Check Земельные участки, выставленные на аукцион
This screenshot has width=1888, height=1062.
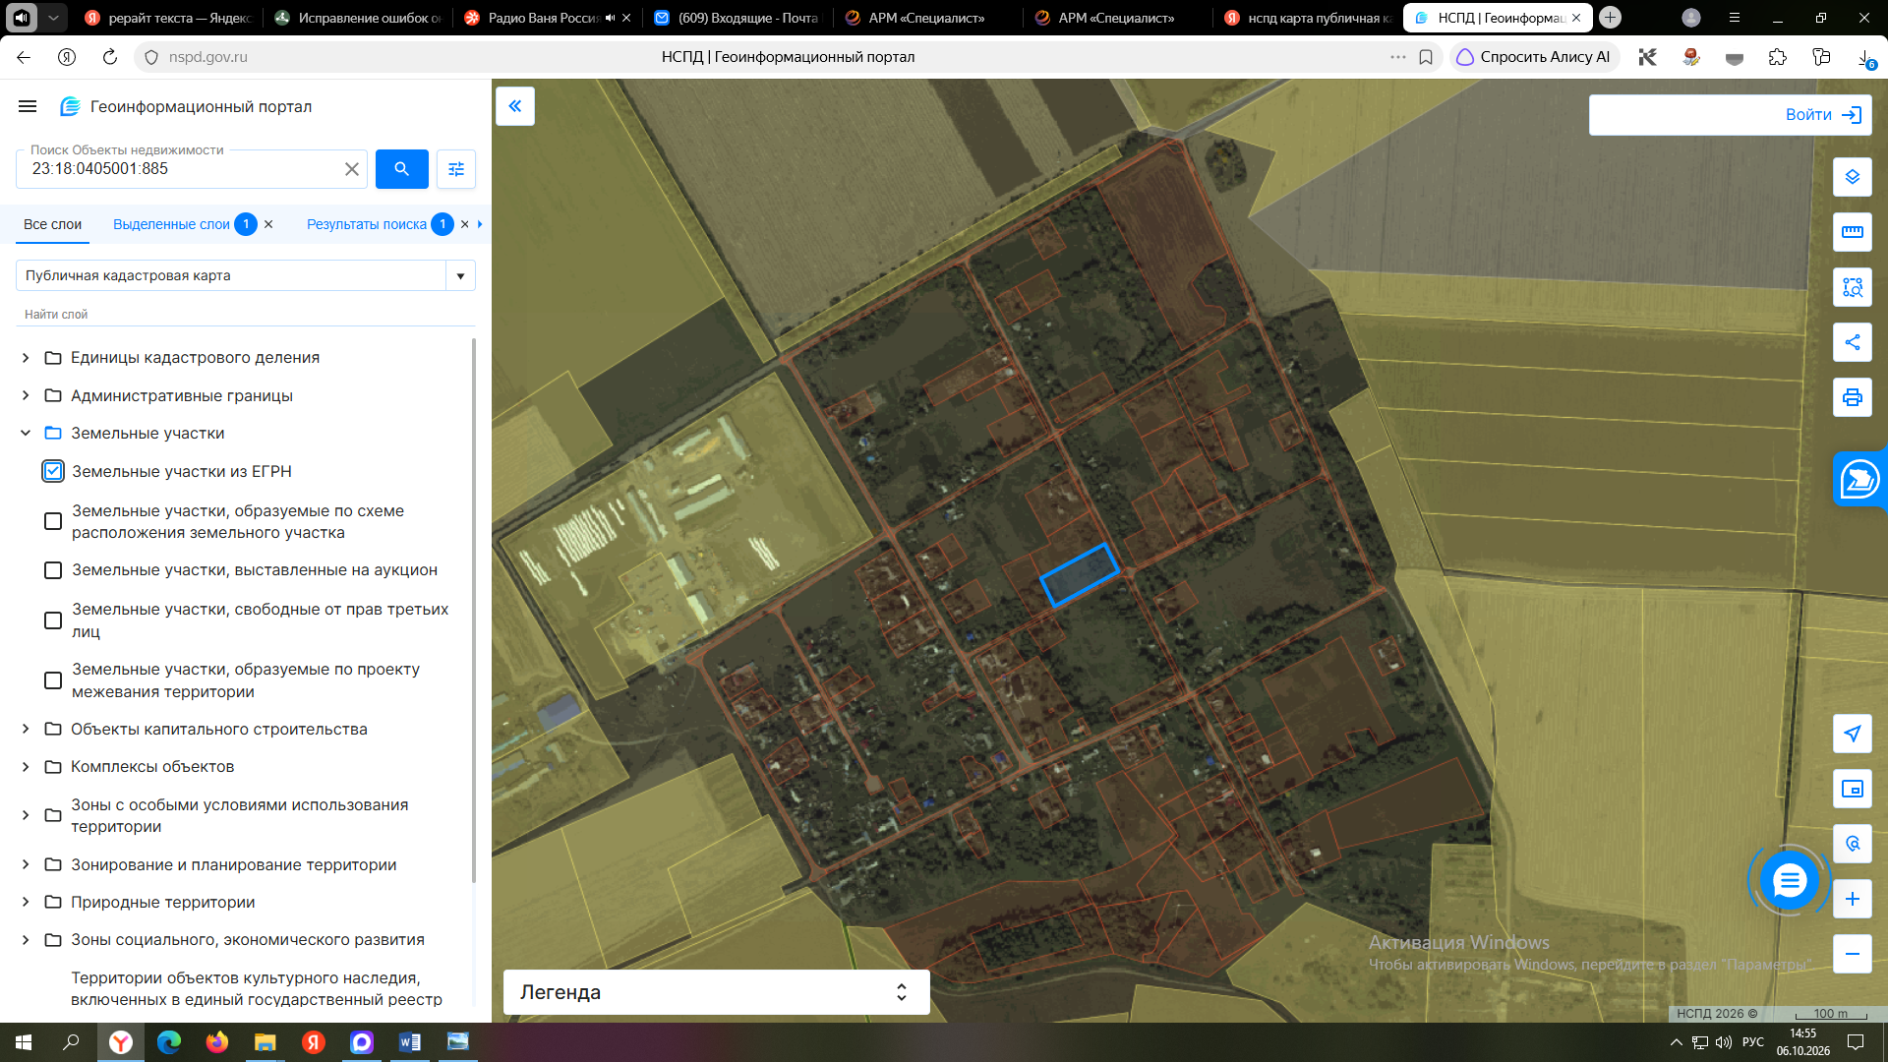[x=53, y=570]
